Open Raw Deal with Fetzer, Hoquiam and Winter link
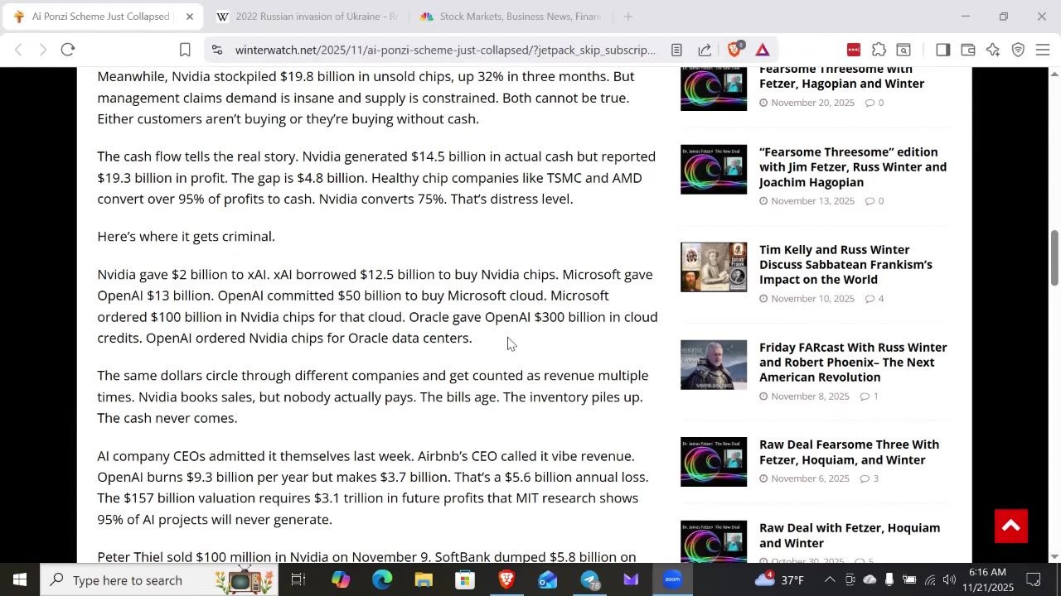Screen dimensions: 1061x596 click(850, 536)
